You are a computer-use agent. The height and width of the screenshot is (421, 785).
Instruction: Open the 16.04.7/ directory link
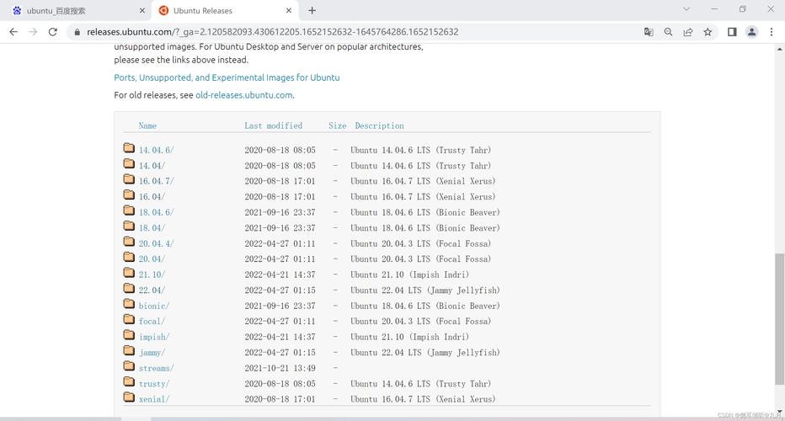156,181
